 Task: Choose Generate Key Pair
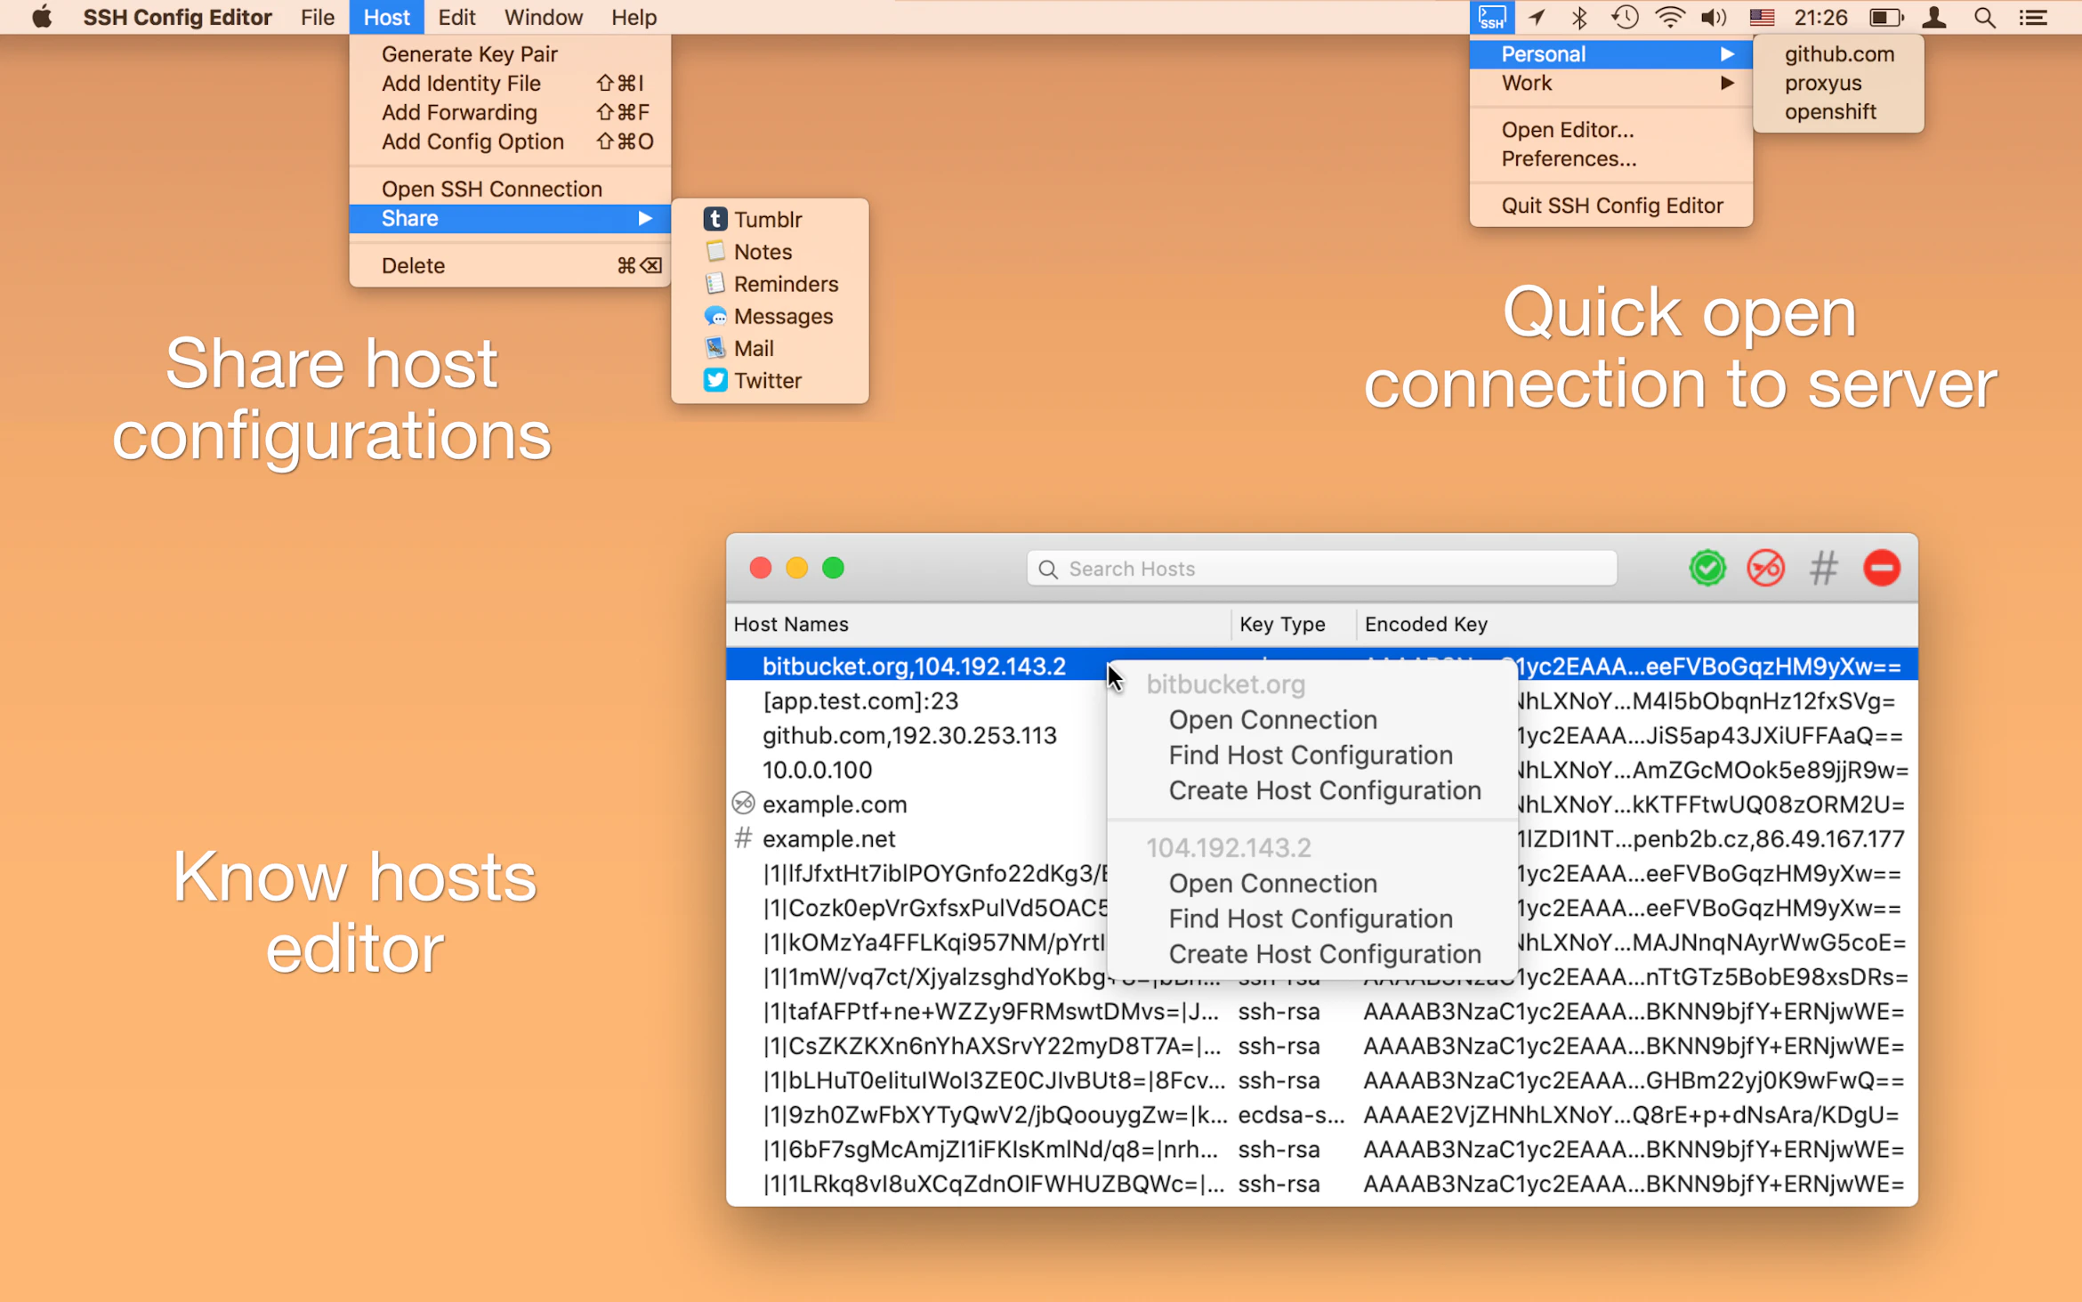[510, 54]
